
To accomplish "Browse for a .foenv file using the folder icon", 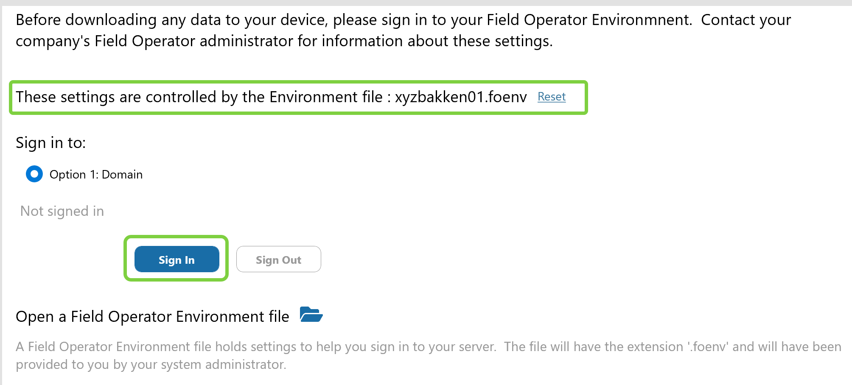I will pyautogui.click(x=311, y=315).
